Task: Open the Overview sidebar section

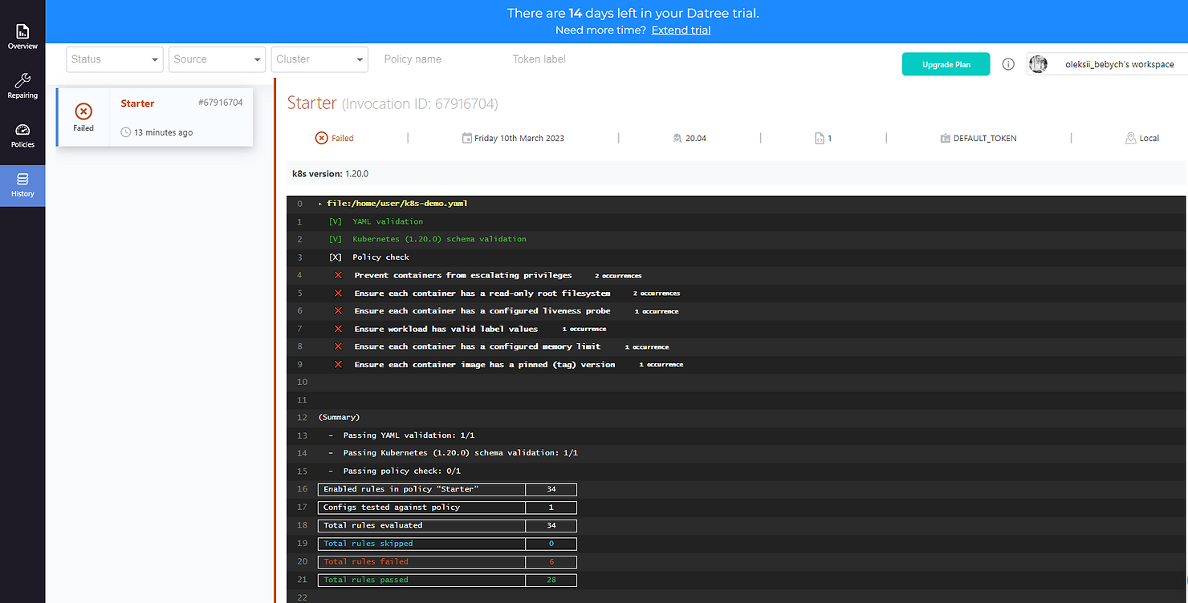Action: 22,37
